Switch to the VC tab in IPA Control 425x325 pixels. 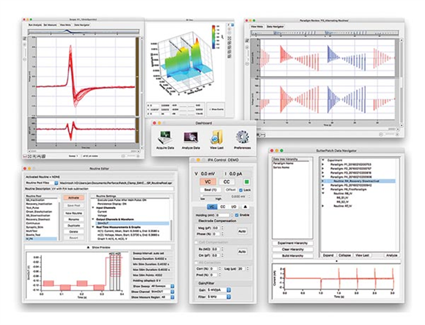coord(212,206)
